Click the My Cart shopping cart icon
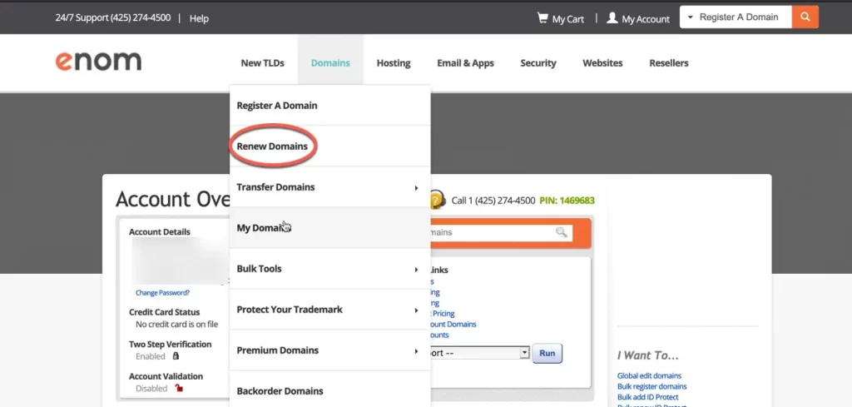 (542, 17)
